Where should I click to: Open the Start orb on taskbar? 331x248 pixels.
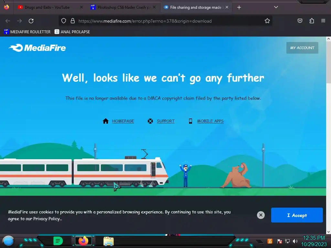(8, 241)
